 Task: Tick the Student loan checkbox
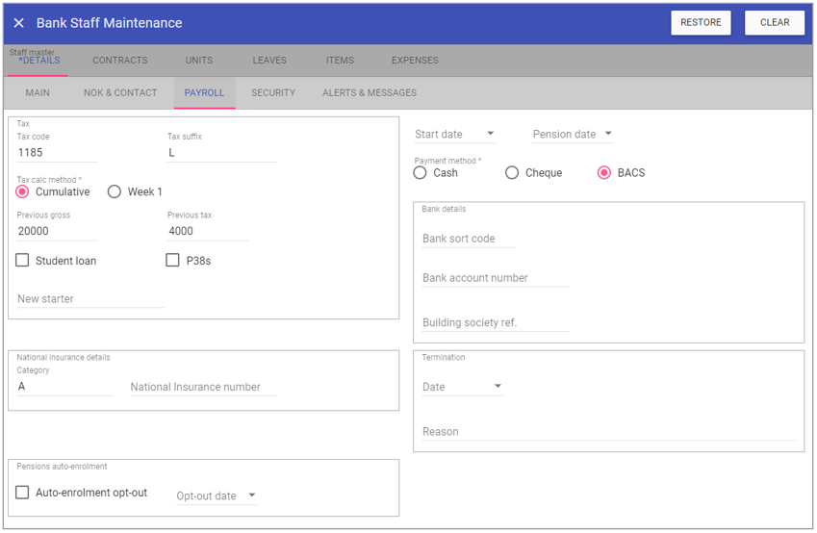[22, 260]
